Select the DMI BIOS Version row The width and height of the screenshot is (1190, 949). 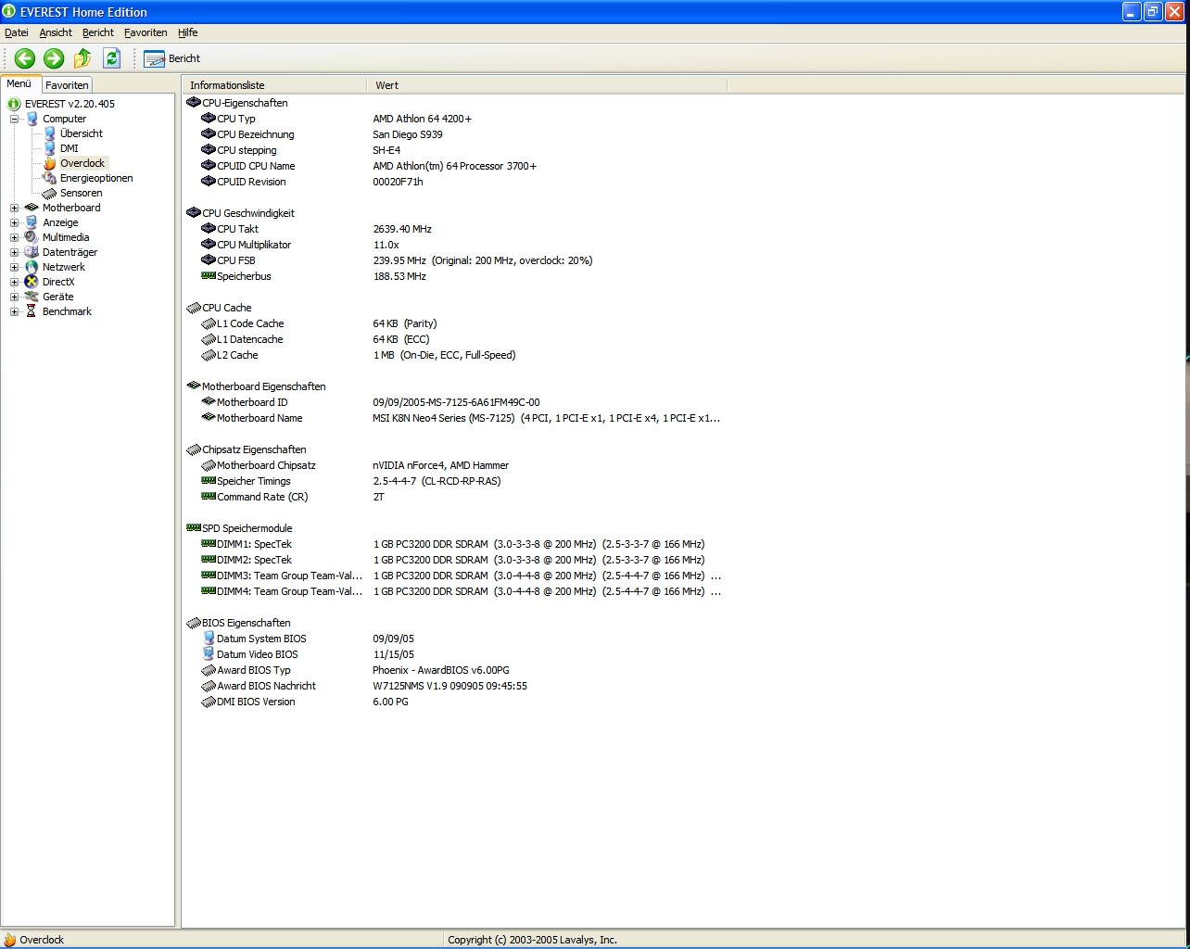[x=454, y=702]
